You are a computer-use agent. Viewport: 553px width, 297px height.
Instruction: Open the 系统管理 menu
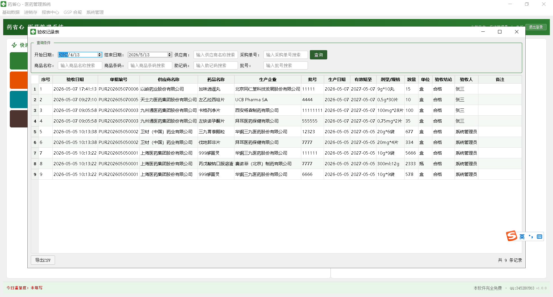pos(95,12)
